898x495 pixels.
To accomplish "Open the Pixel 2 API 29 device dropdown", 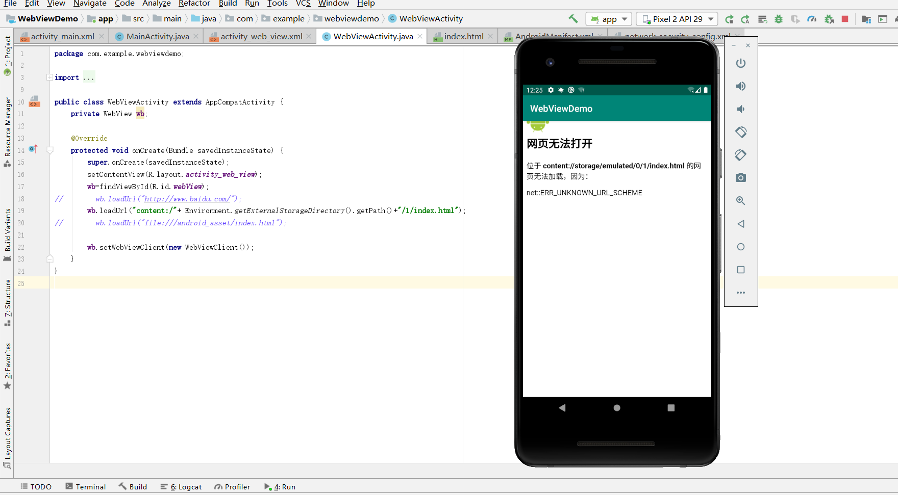I will (x=677, y=19).
